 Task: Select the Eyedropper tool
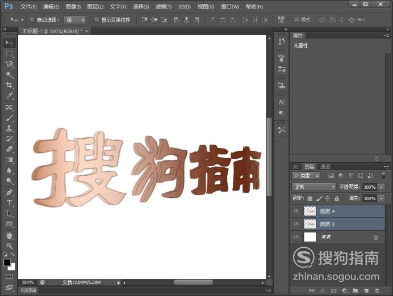click(x=9, y=96)
